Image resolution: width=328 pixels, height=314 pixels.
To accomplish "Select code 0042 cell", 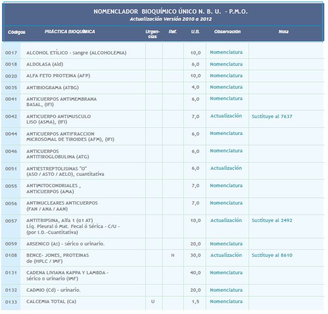I will (11, 116).
